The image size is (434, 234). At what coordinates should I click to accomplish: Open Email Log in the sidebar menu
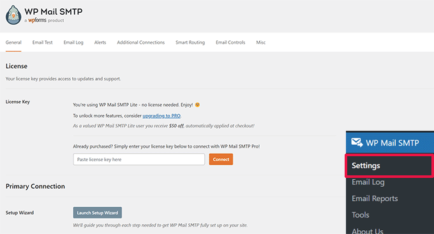368,182
